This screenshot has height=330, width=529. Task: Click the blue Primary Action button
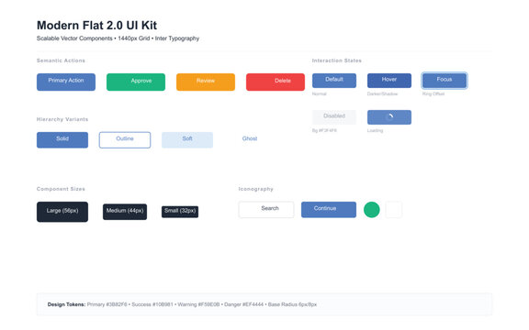(x=66, y=82)
